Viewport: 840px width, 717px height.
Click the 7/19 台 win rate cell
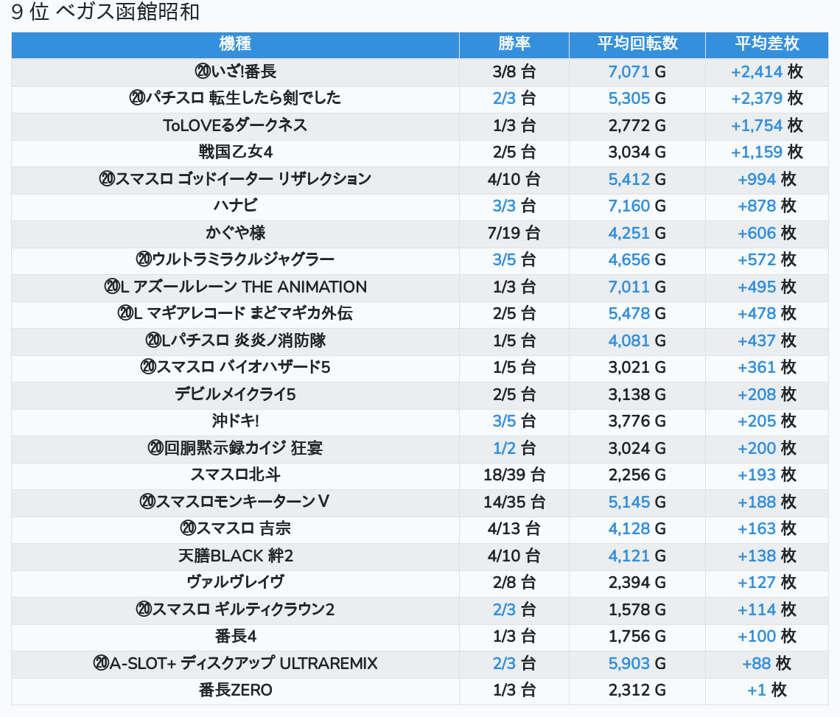pos(514,233)
